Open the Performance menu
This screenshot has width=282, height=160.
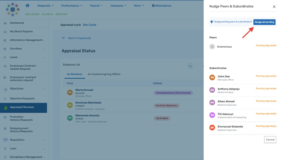point(71,5)
